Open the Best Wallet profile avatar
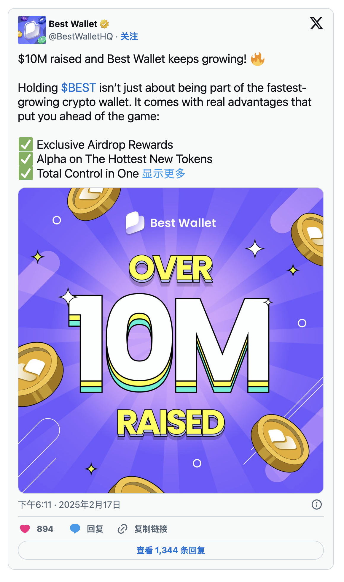The width and height of the screenshot is (344, 582). [x=32, y=30]
